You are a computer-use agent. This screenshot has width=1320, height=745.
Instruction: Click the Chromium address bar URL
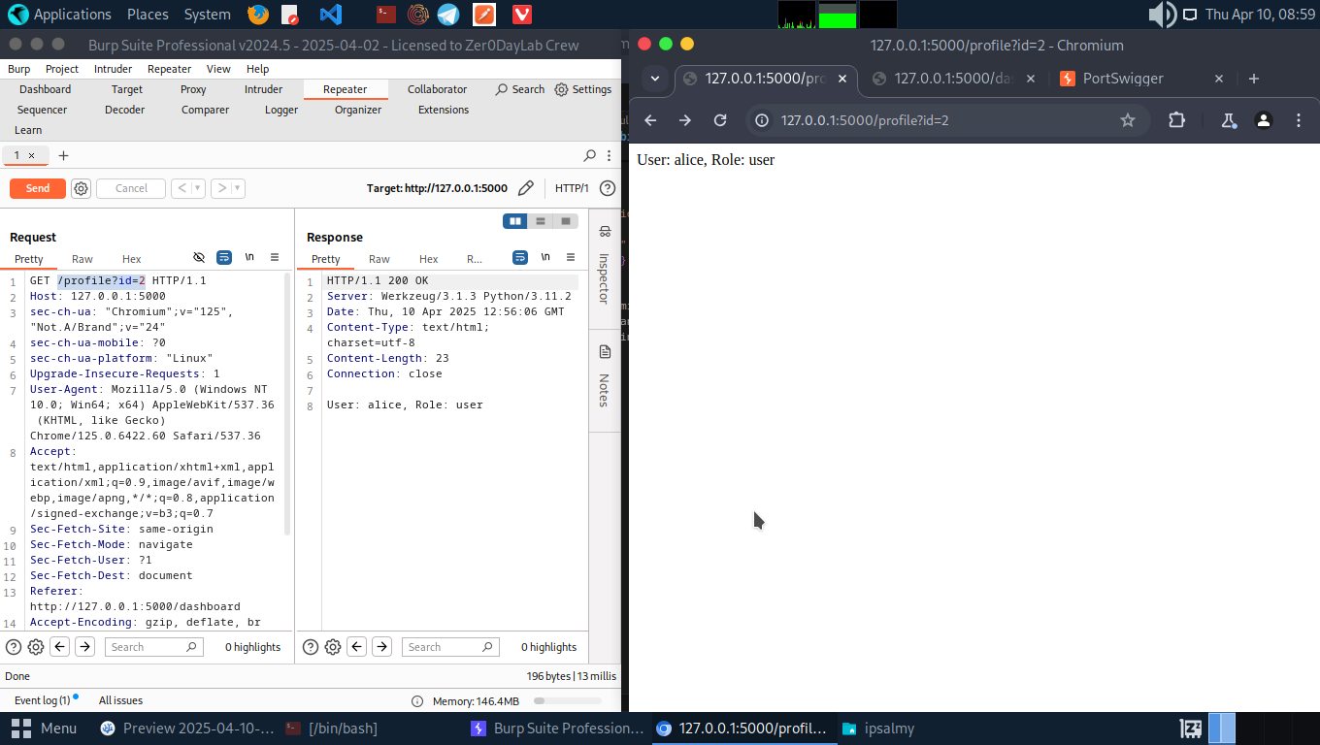pyautogui.click(x=864, y=120)
